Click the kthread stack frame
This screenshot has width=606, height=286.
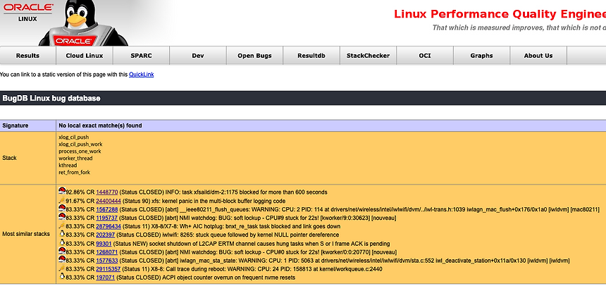tap(68, 165)
